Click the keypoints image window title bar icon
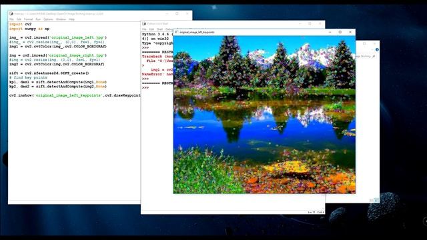This screenshot has width=427, height=240. [x=176, y=32]
